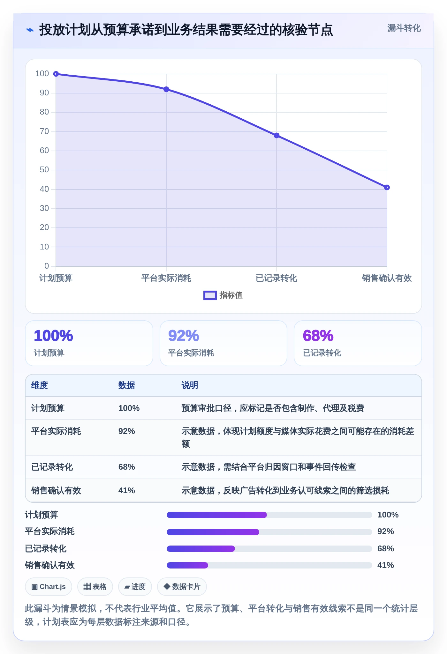Click the 指标值 legend label
The image size is (447, 654).
pos(231,295)
